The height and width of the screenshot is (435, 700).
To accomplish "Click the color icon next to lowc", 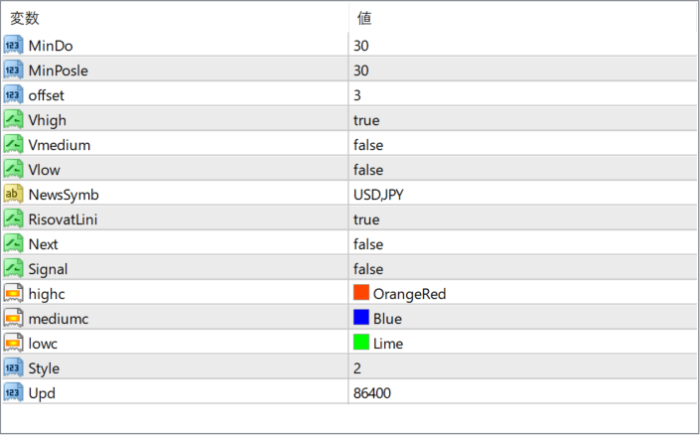I will (x=13, y=343).
